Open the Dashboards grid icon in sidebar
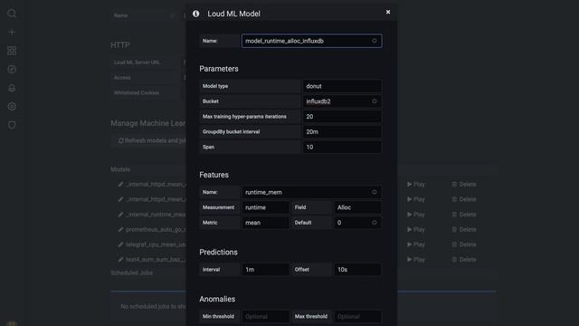This screenshot has height=326, width=579. pyautogui.click(x=12, y=51)
